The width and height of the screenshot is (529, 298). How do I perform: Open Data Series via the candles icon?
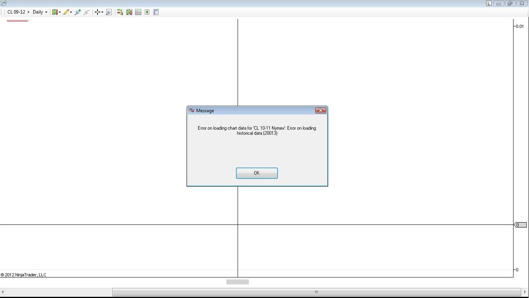(129, 12)
